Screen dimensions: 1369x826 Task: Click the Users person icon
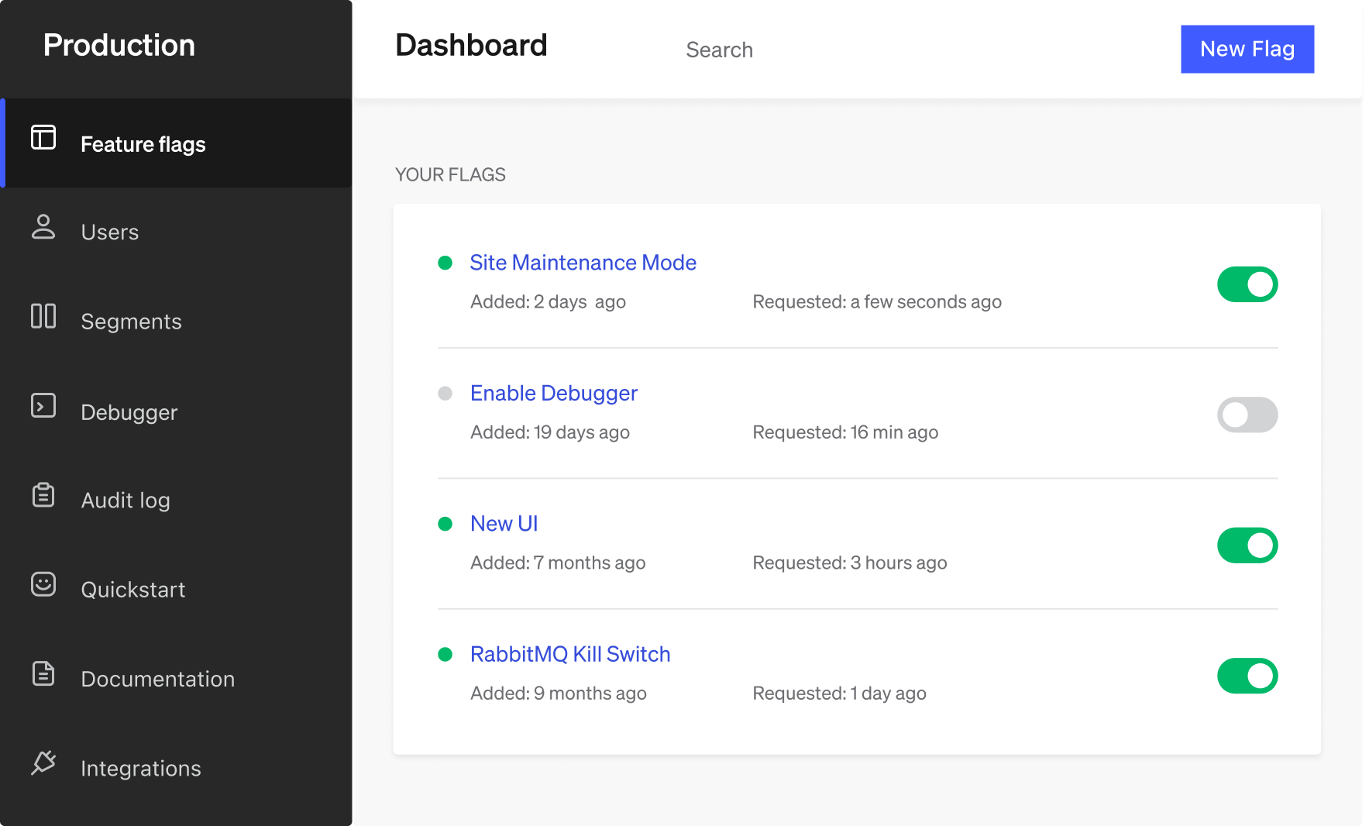[43, 227]
